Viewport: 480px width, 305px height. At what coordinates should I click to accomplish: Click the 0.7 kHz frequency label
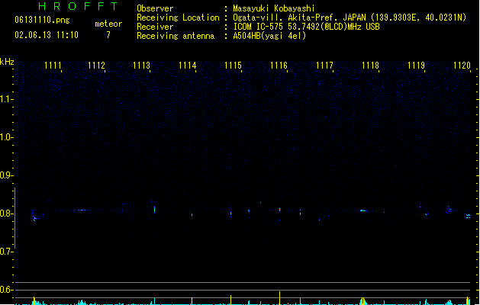click(x=6, y=252)
